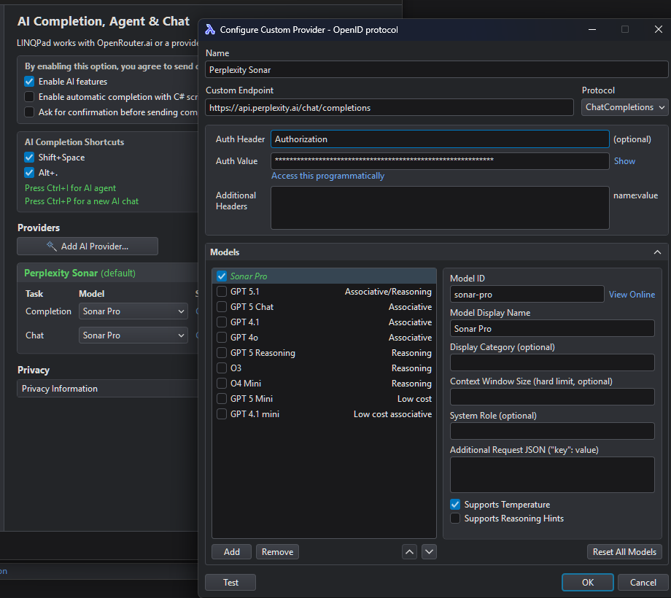Select the O4 Mini model row label
Image resolution: width=671 pixels, height=598 pixels.
[246, 384]
